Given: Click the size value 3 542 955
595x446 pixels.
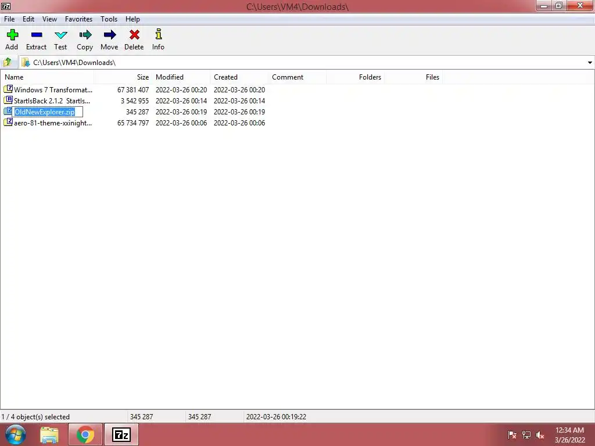Looking at the screenshot, I should [x=135, y=101].
